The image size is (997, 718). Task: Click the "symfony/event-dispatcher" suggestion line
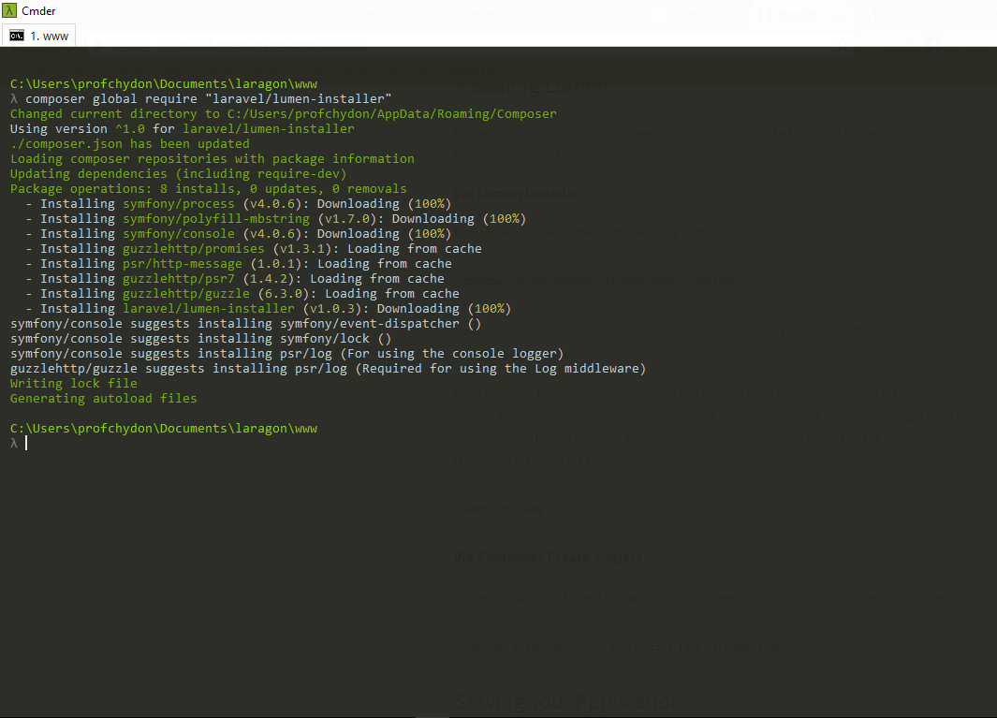(246, 323)
